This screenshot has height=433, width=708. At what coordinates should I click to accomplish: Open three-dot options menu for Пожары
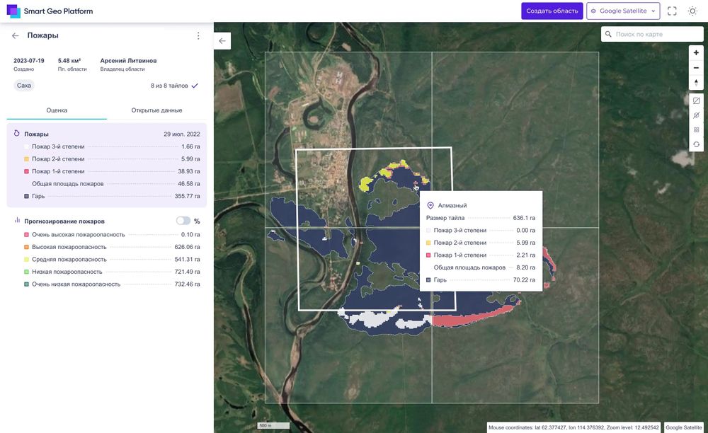(198, 35)
